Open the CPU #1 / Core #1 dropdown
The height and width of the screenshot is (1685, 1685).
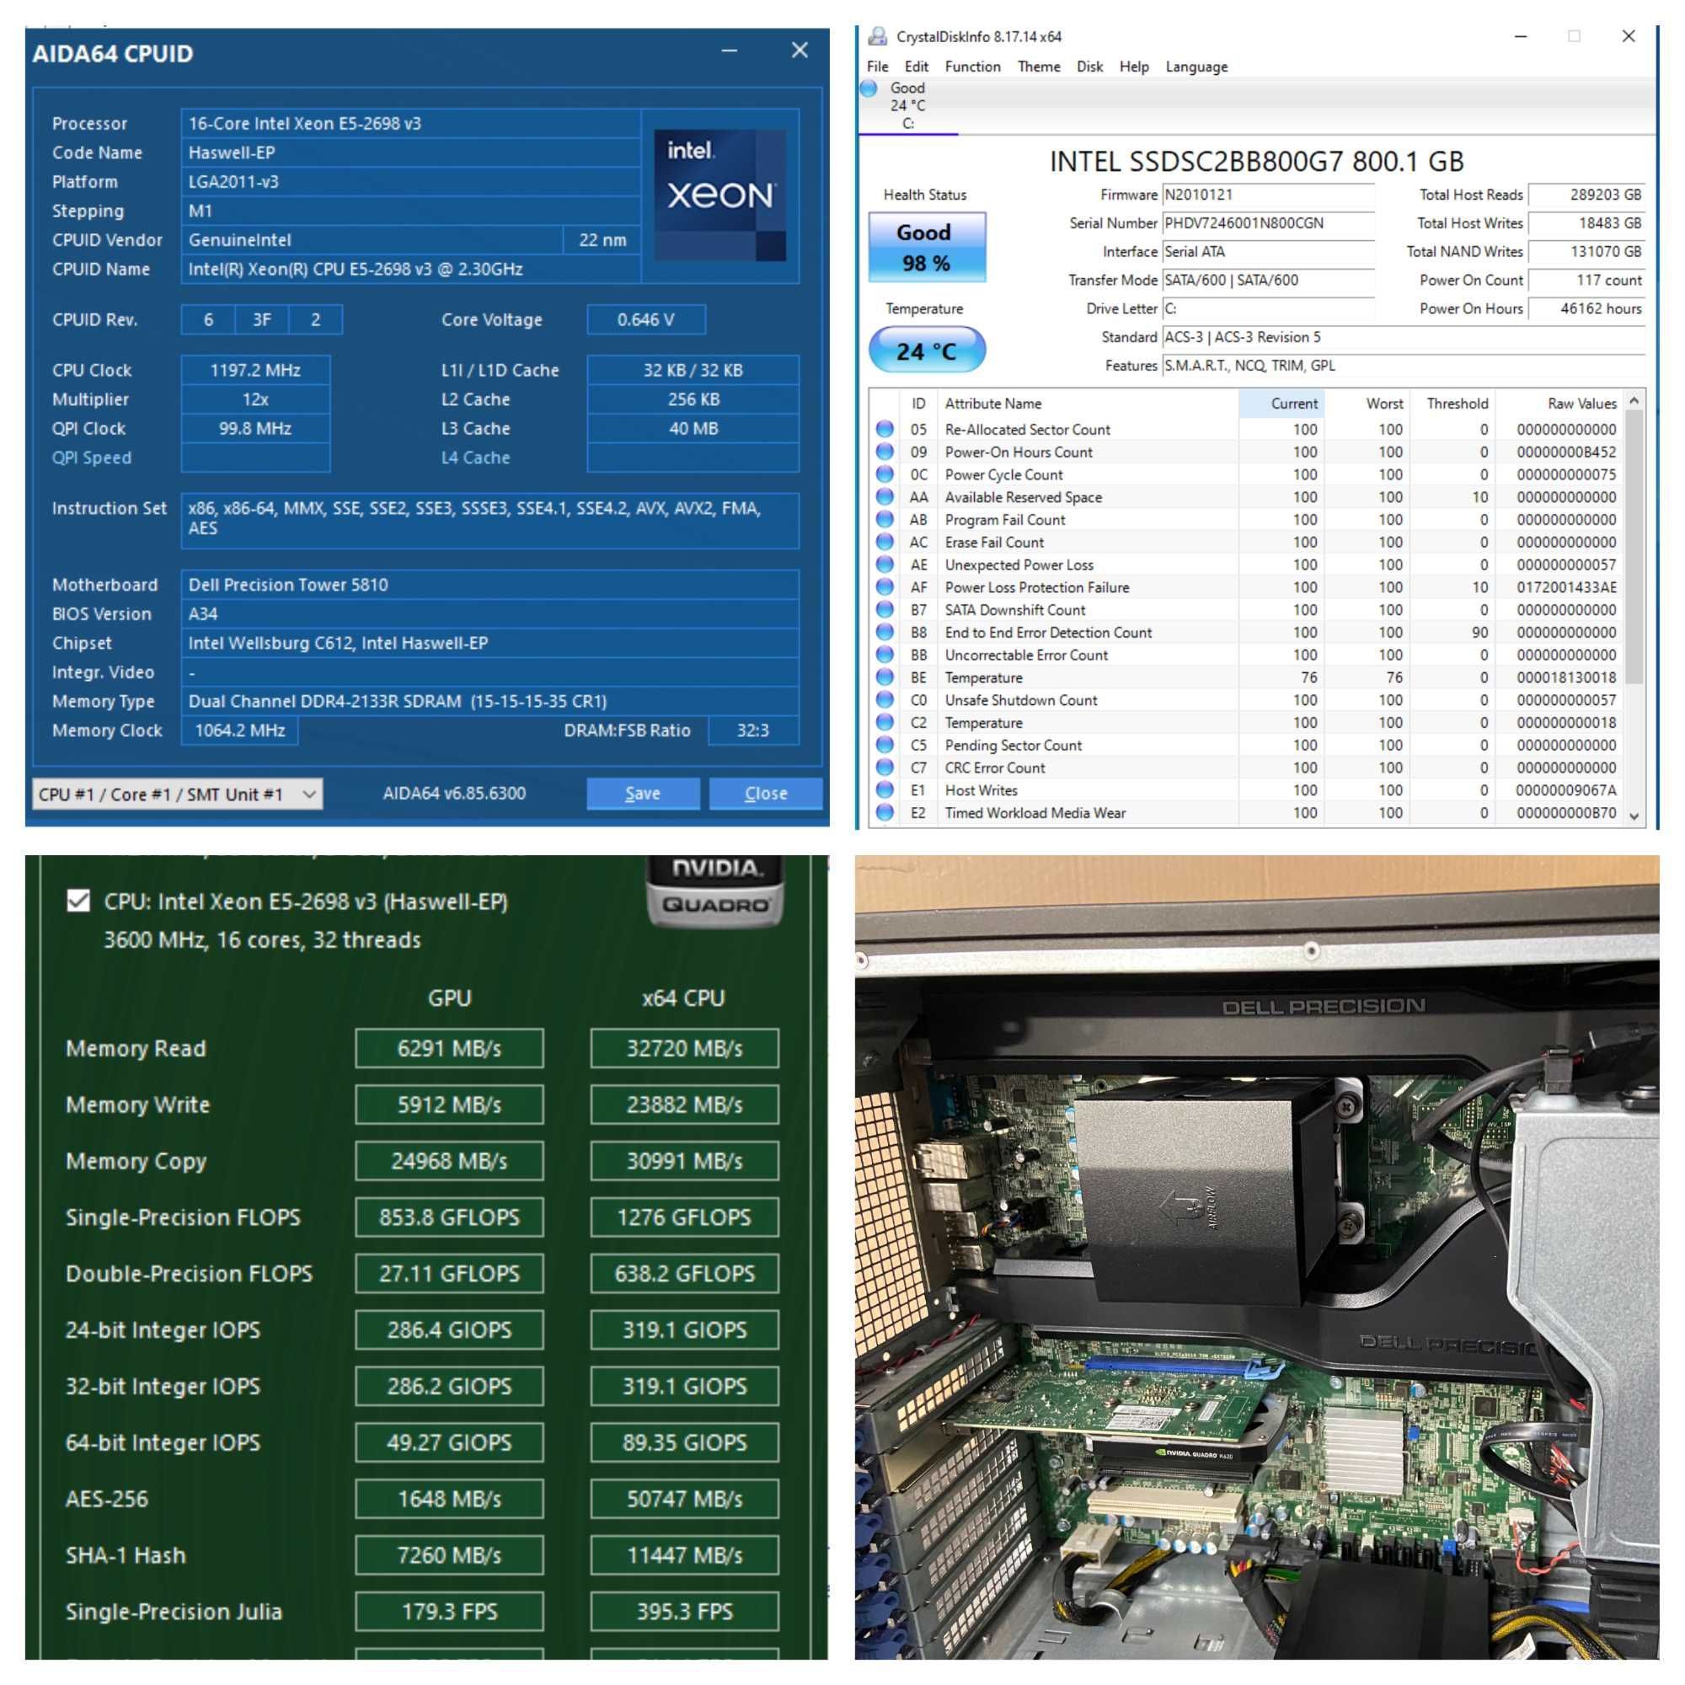pos(177,794)
